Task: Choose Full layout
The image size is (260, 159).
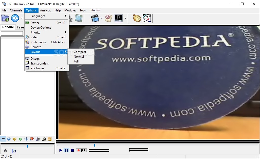Action: pos(81,61)
